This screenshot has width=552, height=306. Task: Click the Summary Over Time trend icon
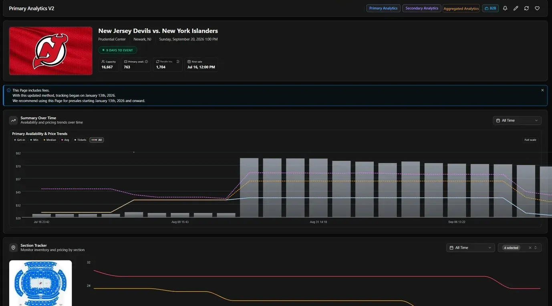pyautogui.click(x=13, y=120)
